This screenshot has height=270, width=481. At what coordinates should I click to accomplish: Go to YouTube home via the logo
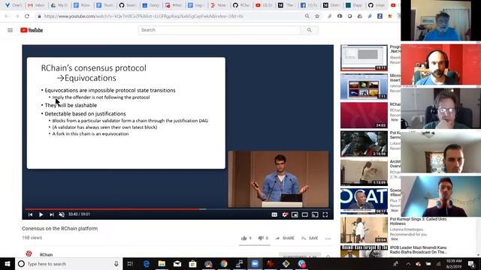point(32,30)
